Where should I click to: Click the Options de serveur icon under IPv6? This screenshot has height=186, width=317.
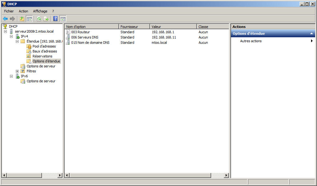23,81
